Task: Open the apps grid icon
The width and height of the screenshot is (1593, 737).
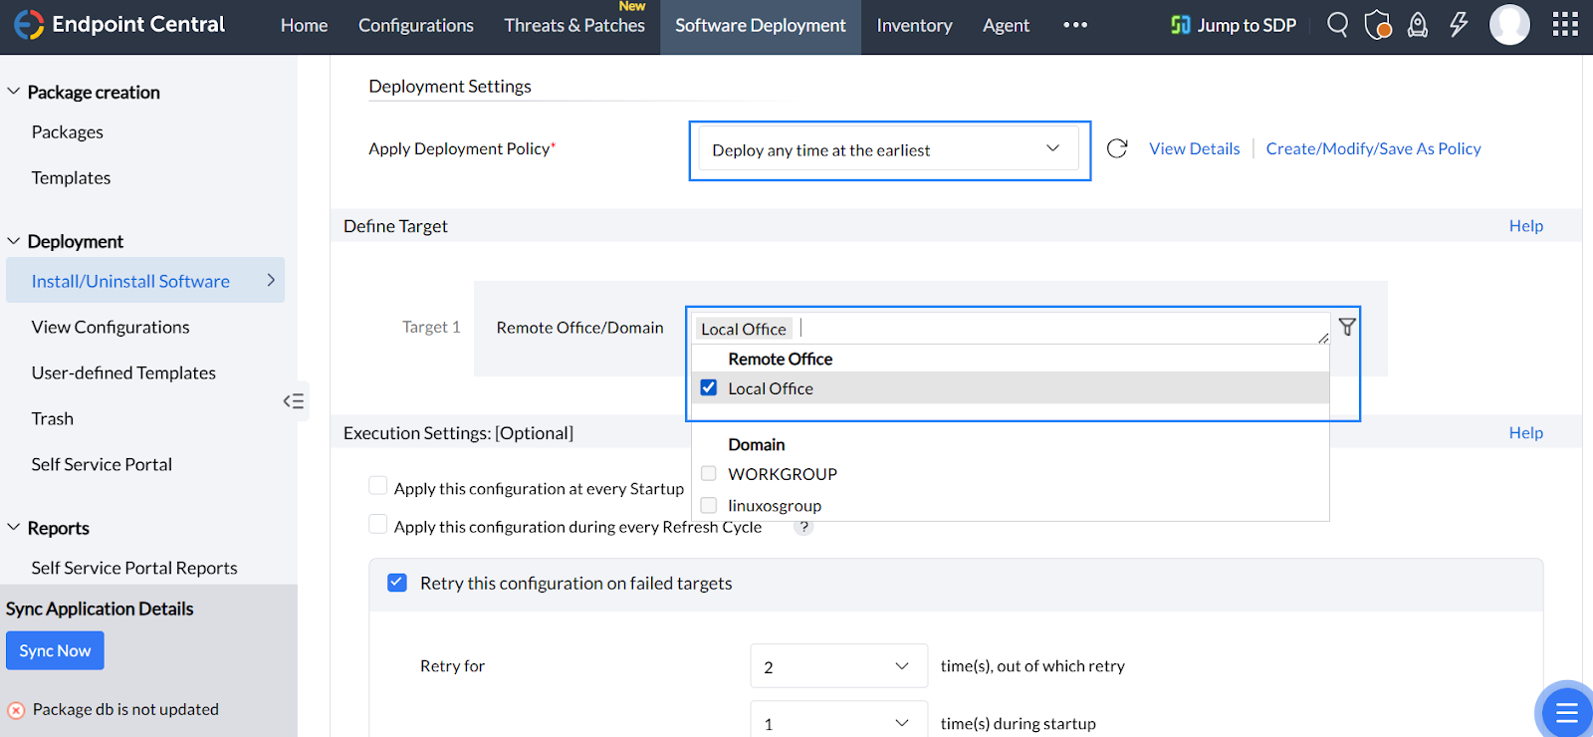Action: 1565,24
